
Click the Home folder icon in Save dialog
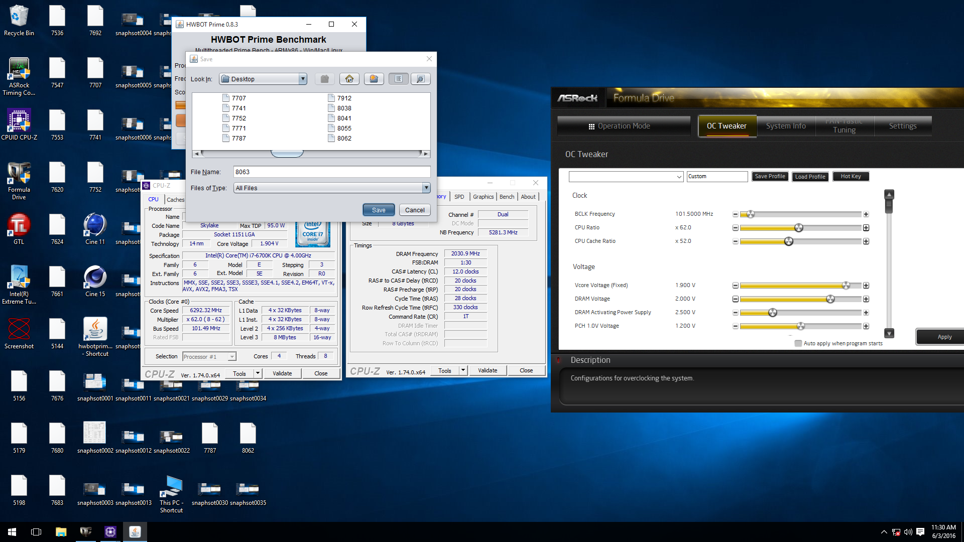[x=349, y=79]
